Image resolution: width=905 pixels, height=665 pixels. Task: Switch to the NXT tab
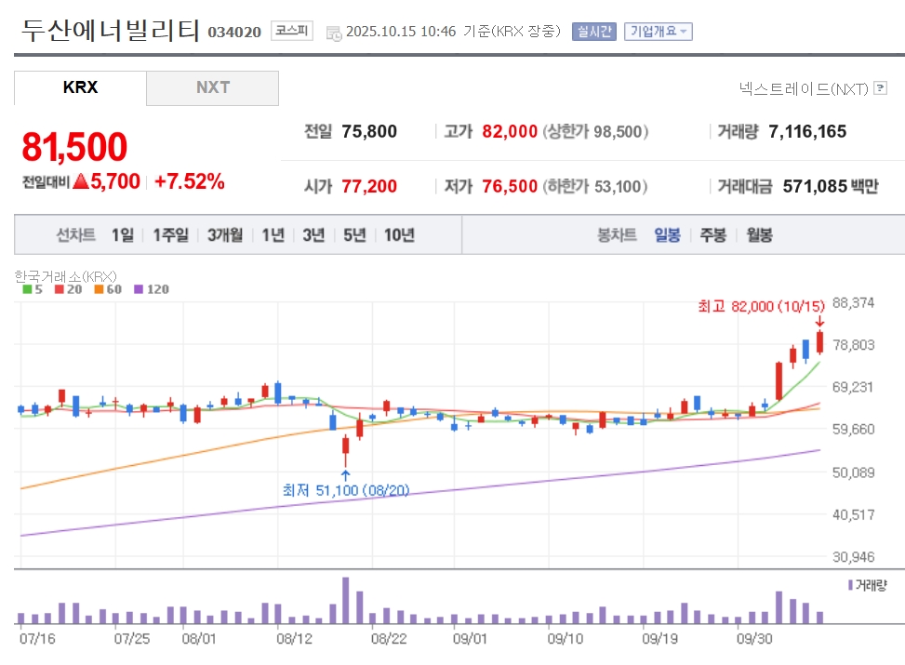click(212, 87)
